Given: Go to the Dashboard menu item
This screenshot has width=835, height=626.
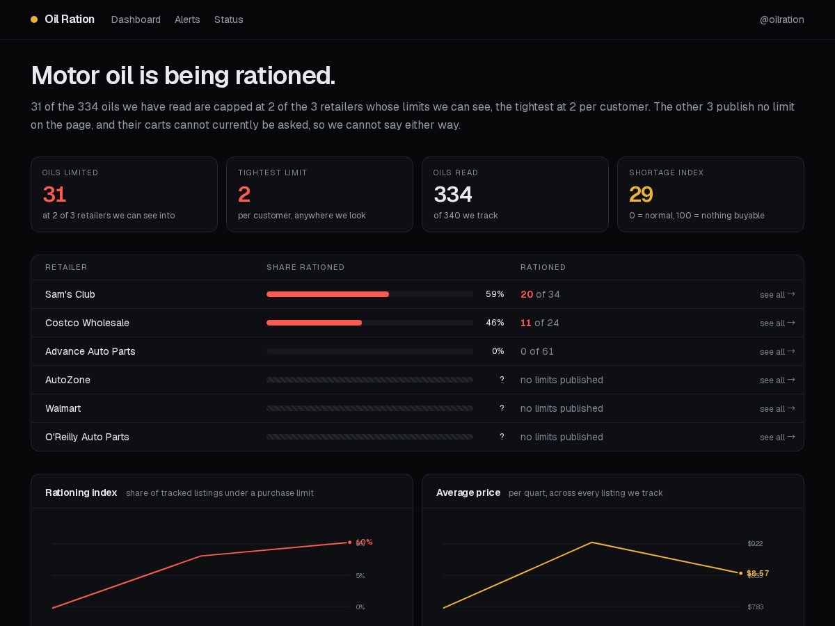Looking at the screenshot, I should click(x=136, y=19).
